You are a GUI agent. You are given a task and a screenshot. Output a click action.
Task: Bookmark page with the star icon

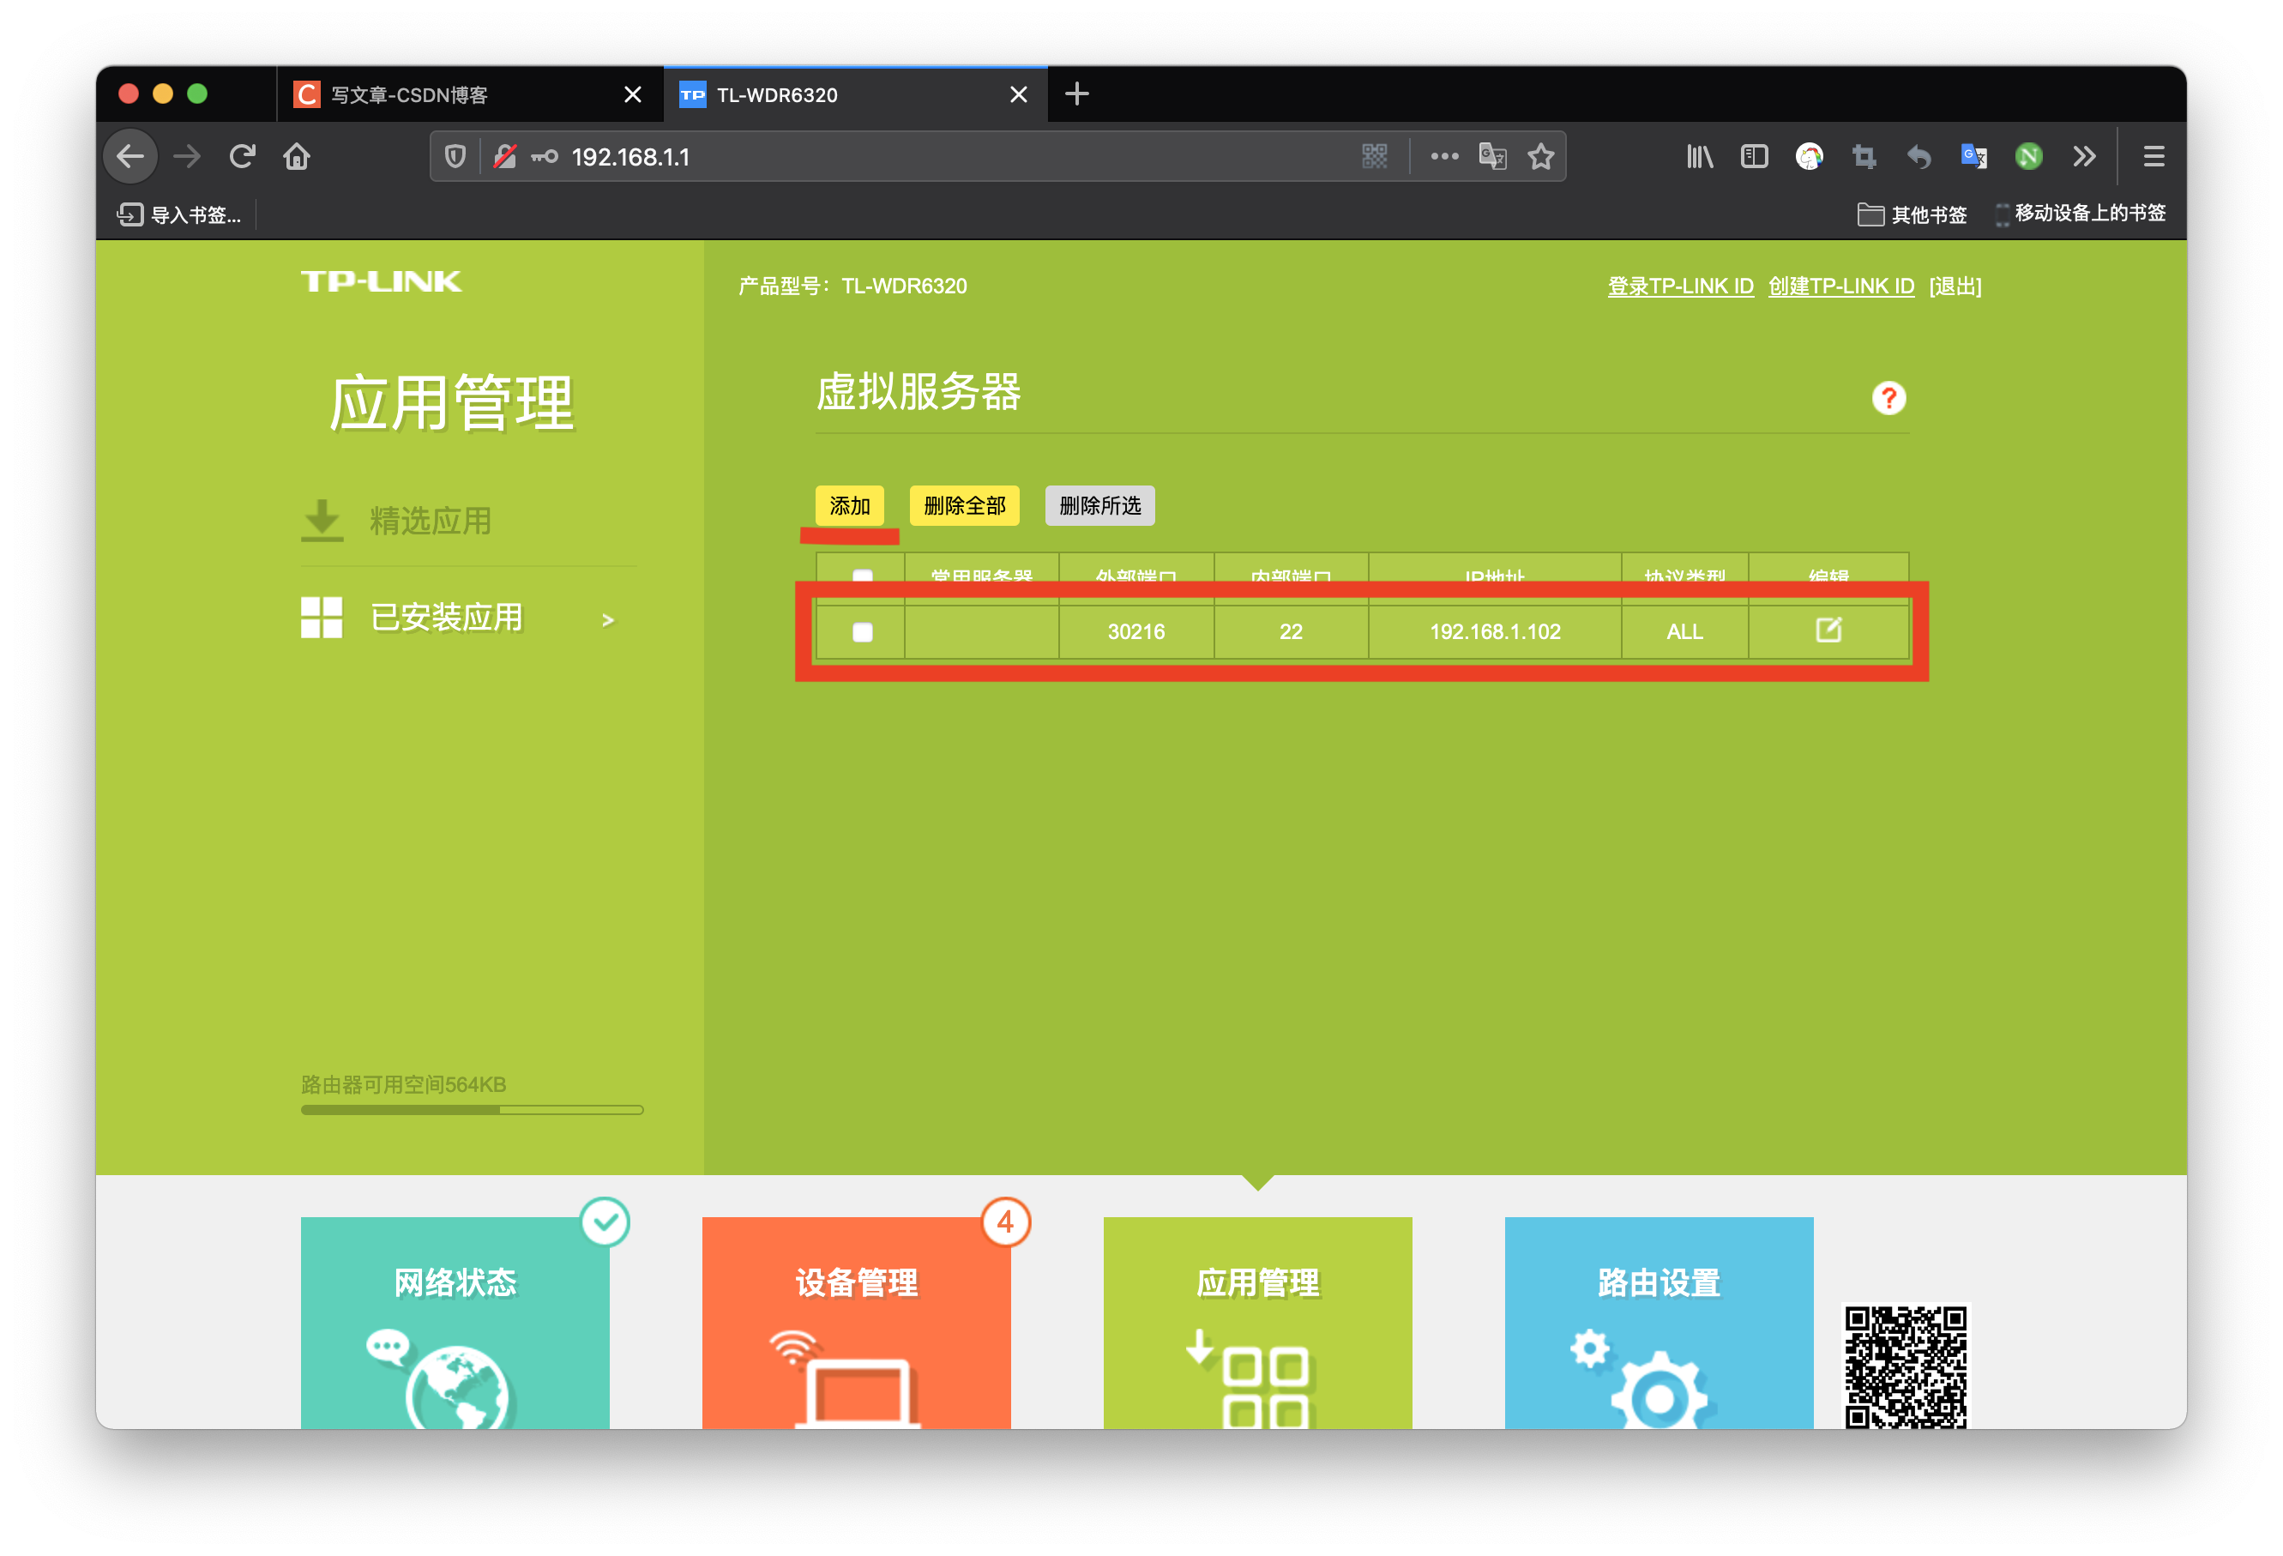point(1540,156)
